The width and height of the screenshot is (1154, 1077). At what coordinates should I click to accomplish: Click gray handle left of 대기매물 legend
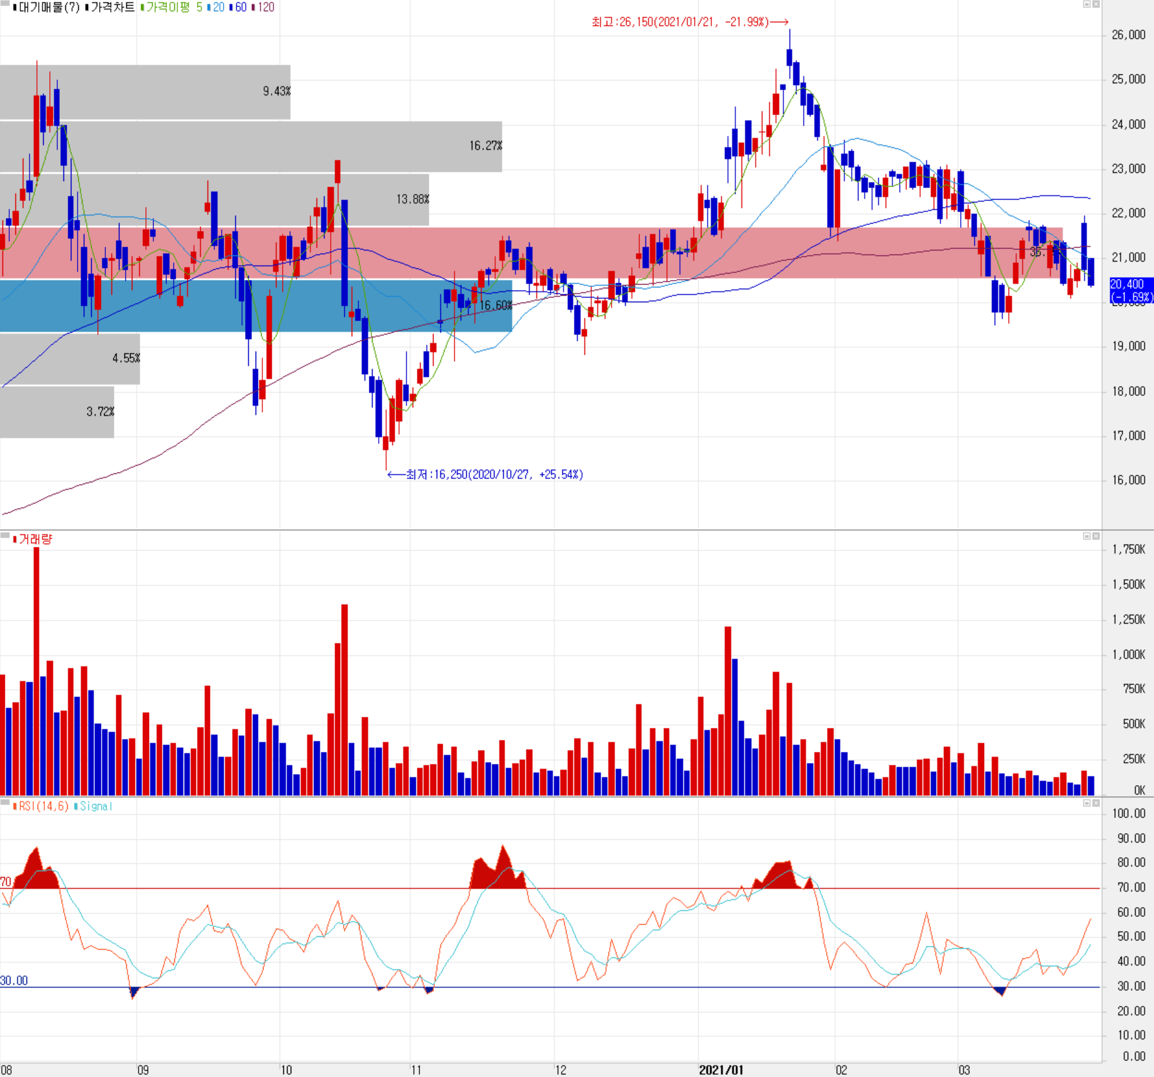click(5, 3)
